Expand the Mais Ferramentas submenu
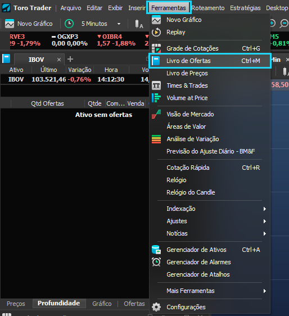The image size is (289, 316). pyautogui.click(x=265, y=291)
